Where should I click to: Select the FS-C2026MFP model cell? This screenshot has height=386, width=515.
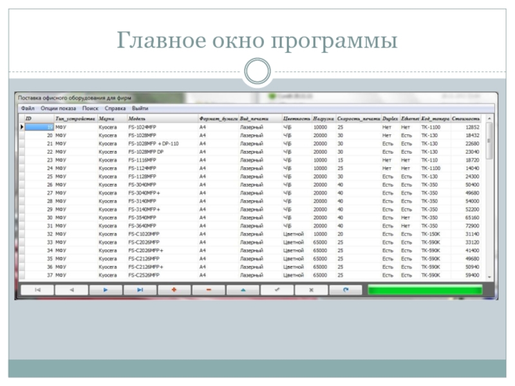(x=143, y=242)
